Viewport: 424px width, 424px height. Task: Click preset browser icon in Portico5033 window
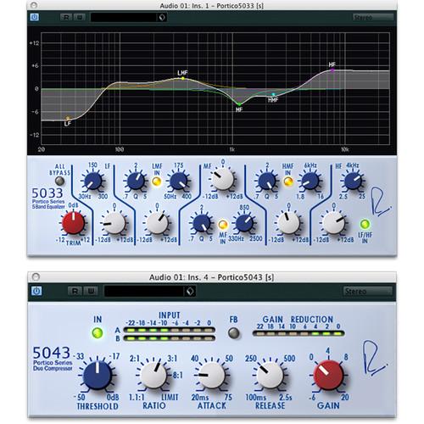point(162,18)
